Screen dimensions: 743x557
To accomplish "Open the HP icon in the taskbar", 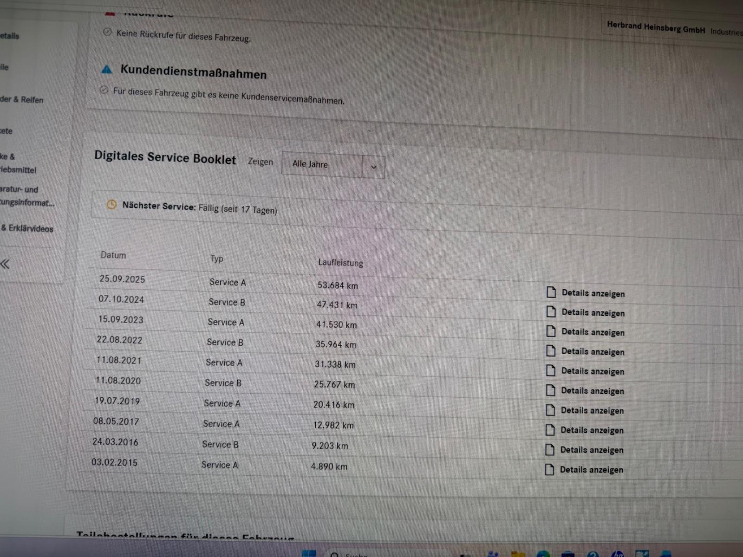I will click(x=618, y=554).
